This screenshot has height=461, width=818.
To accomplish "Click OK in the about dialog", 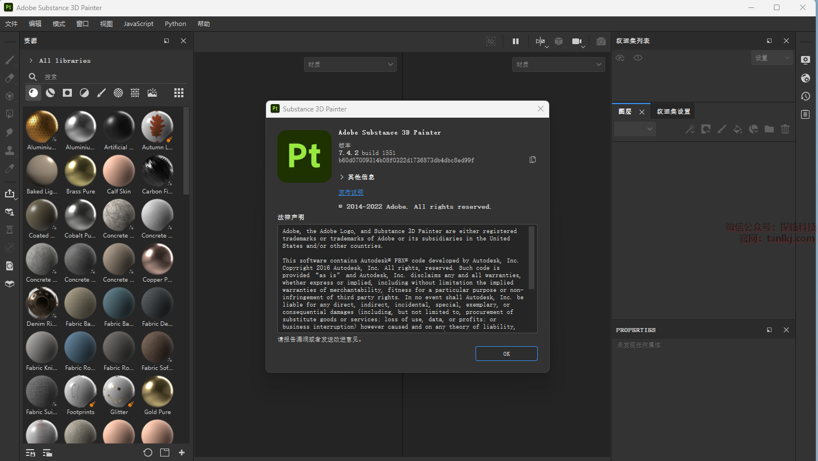I will [x=506, y=354].
